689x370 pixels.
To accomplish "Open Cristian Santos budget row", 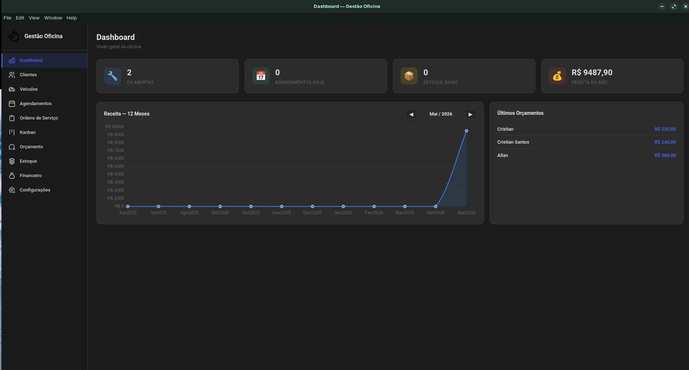I will click(x=586, y=142).
